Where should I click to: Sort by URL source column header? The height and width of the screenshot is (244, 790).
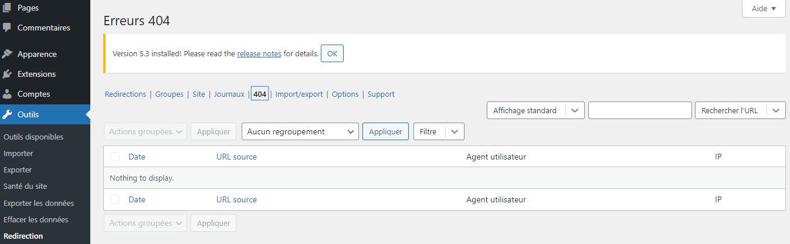coord(236,157)
